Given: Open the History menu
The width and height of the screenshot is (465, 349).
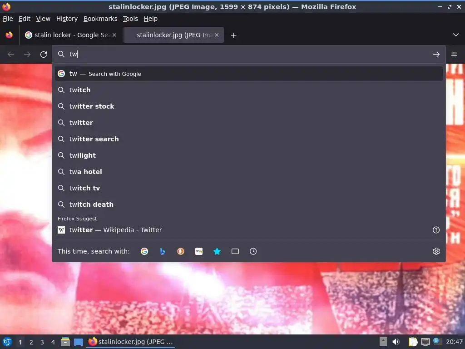Looking at the screenshot, I should coord(67,19).
